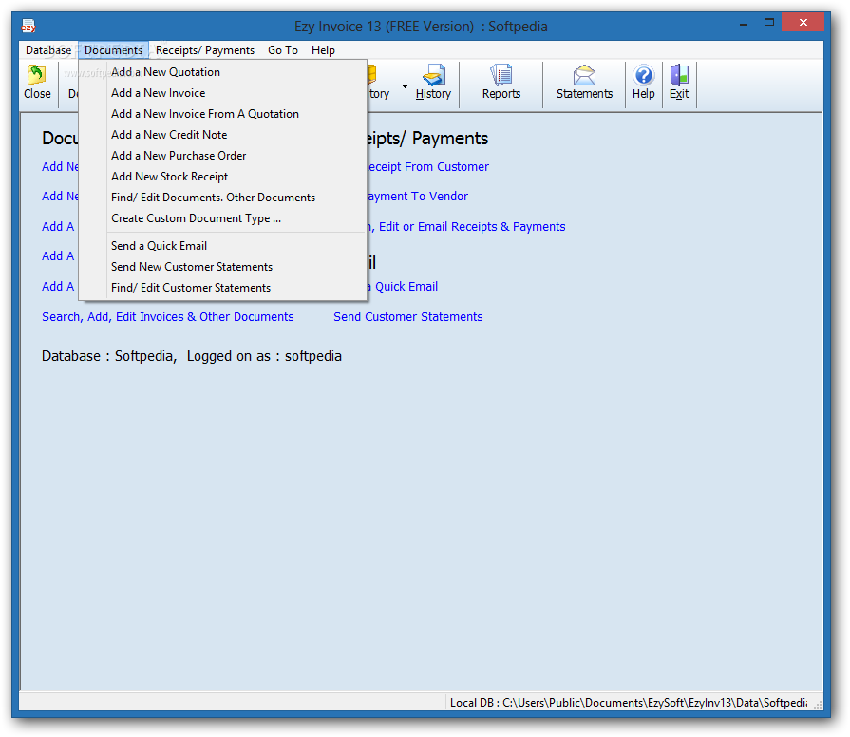Image resolution: width=850 pixels, height=737 pixels.
Task: Open the Go To menu
Action: 283,50
